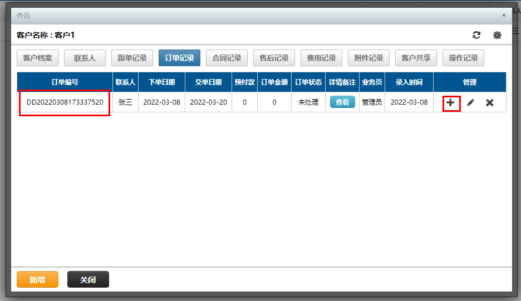Image resolution: width=521 pixels, height=301 pixels.
Task: Click order status 未处理
Action: pos(308,102)
